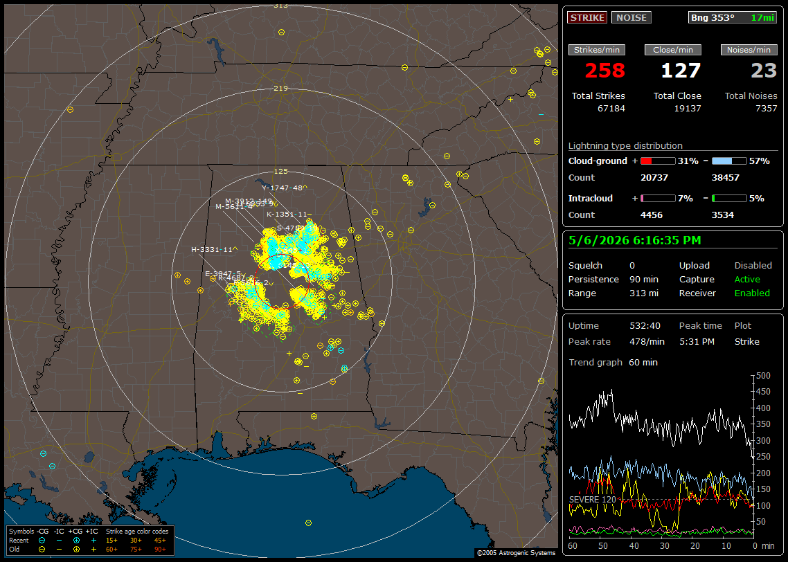This screenshot has width=788, height=562.
Task: Click the Noises/min label box
Action: pos(749,50)
